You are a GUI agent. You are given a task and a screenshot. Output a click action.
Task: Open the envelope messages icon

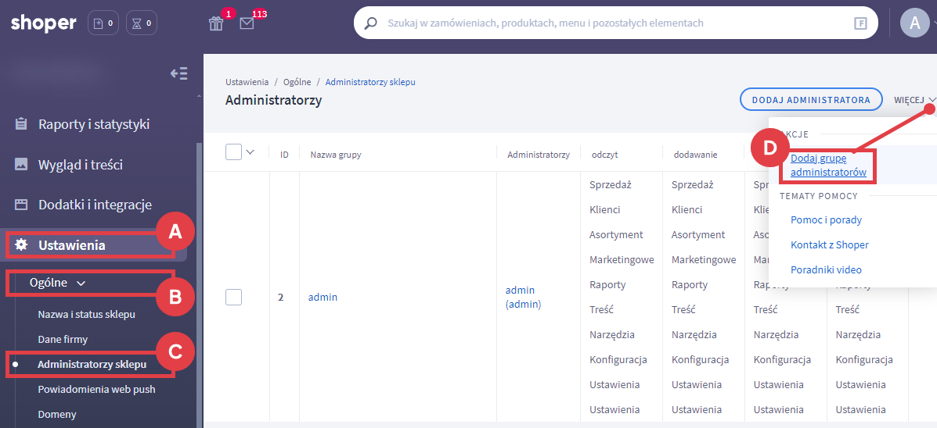point(247,23)
